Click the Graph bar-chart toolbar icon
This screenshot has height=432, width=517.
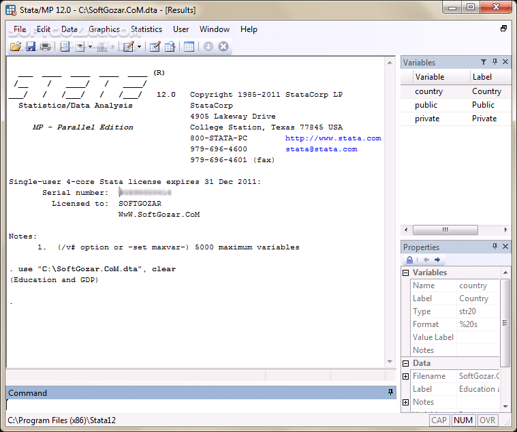102,46
